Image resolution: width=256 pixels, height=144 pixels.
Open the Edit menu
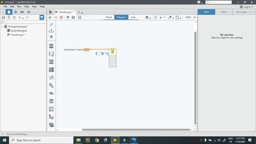coord(12,6)
